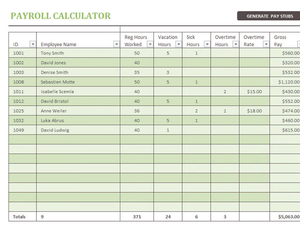Select Sebastien Motte's gross pay $1,120.00
Viewport: 300px width, 231px height.
288,82
